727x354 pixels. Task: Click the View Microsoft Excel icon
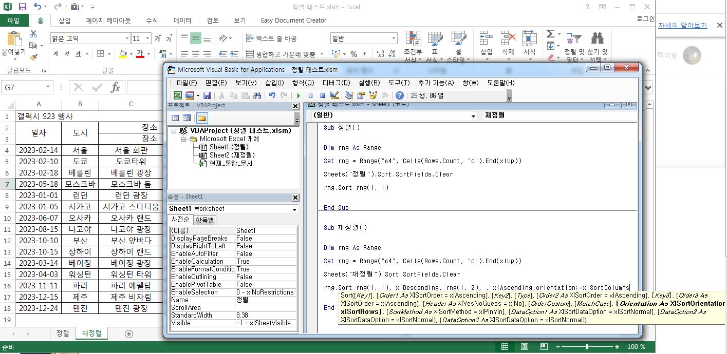(178, 95)
